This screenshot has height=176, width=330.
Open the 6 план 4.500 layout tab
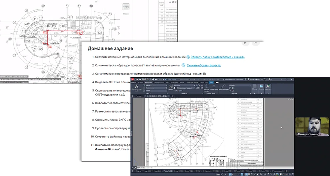point(157,171)
